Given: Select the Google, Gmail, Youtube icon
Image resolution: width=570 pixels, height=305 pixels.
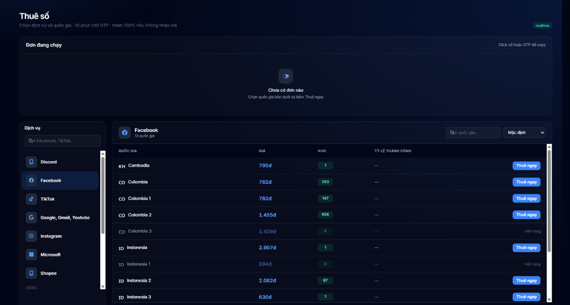Looking at the screenshot, I should (31, 218).
